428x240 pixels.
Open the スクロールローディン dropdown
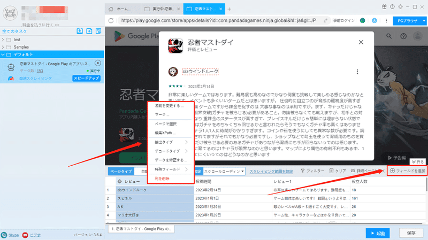(224, 171)
